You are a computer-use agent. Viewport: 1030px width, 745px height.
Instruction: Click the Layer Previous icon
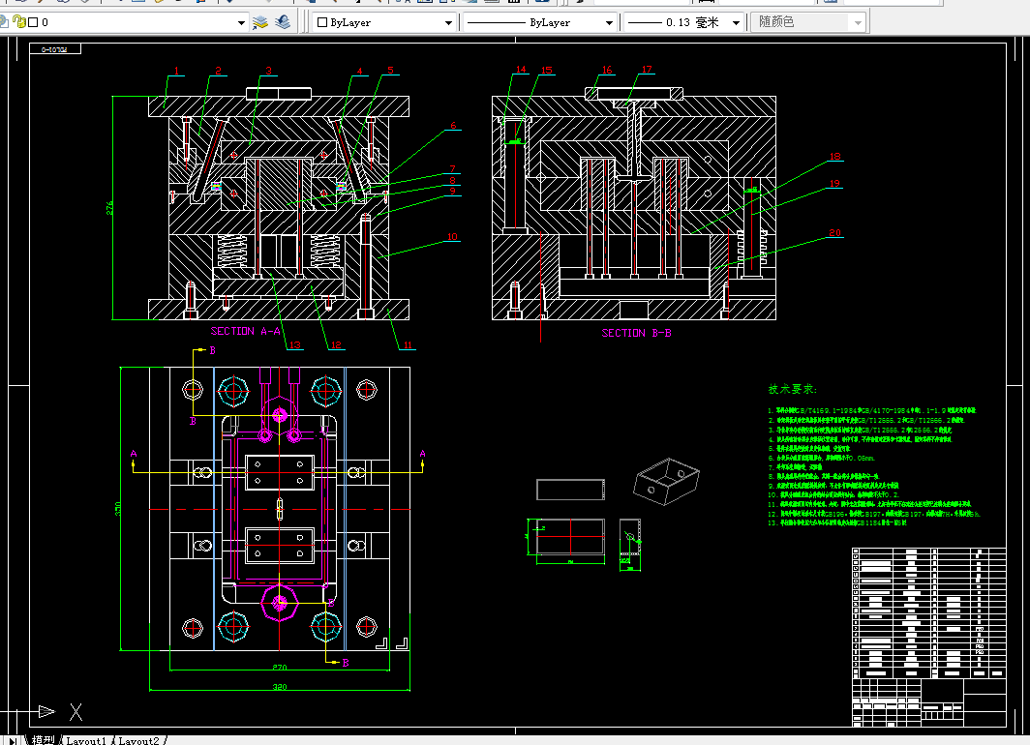283,22
